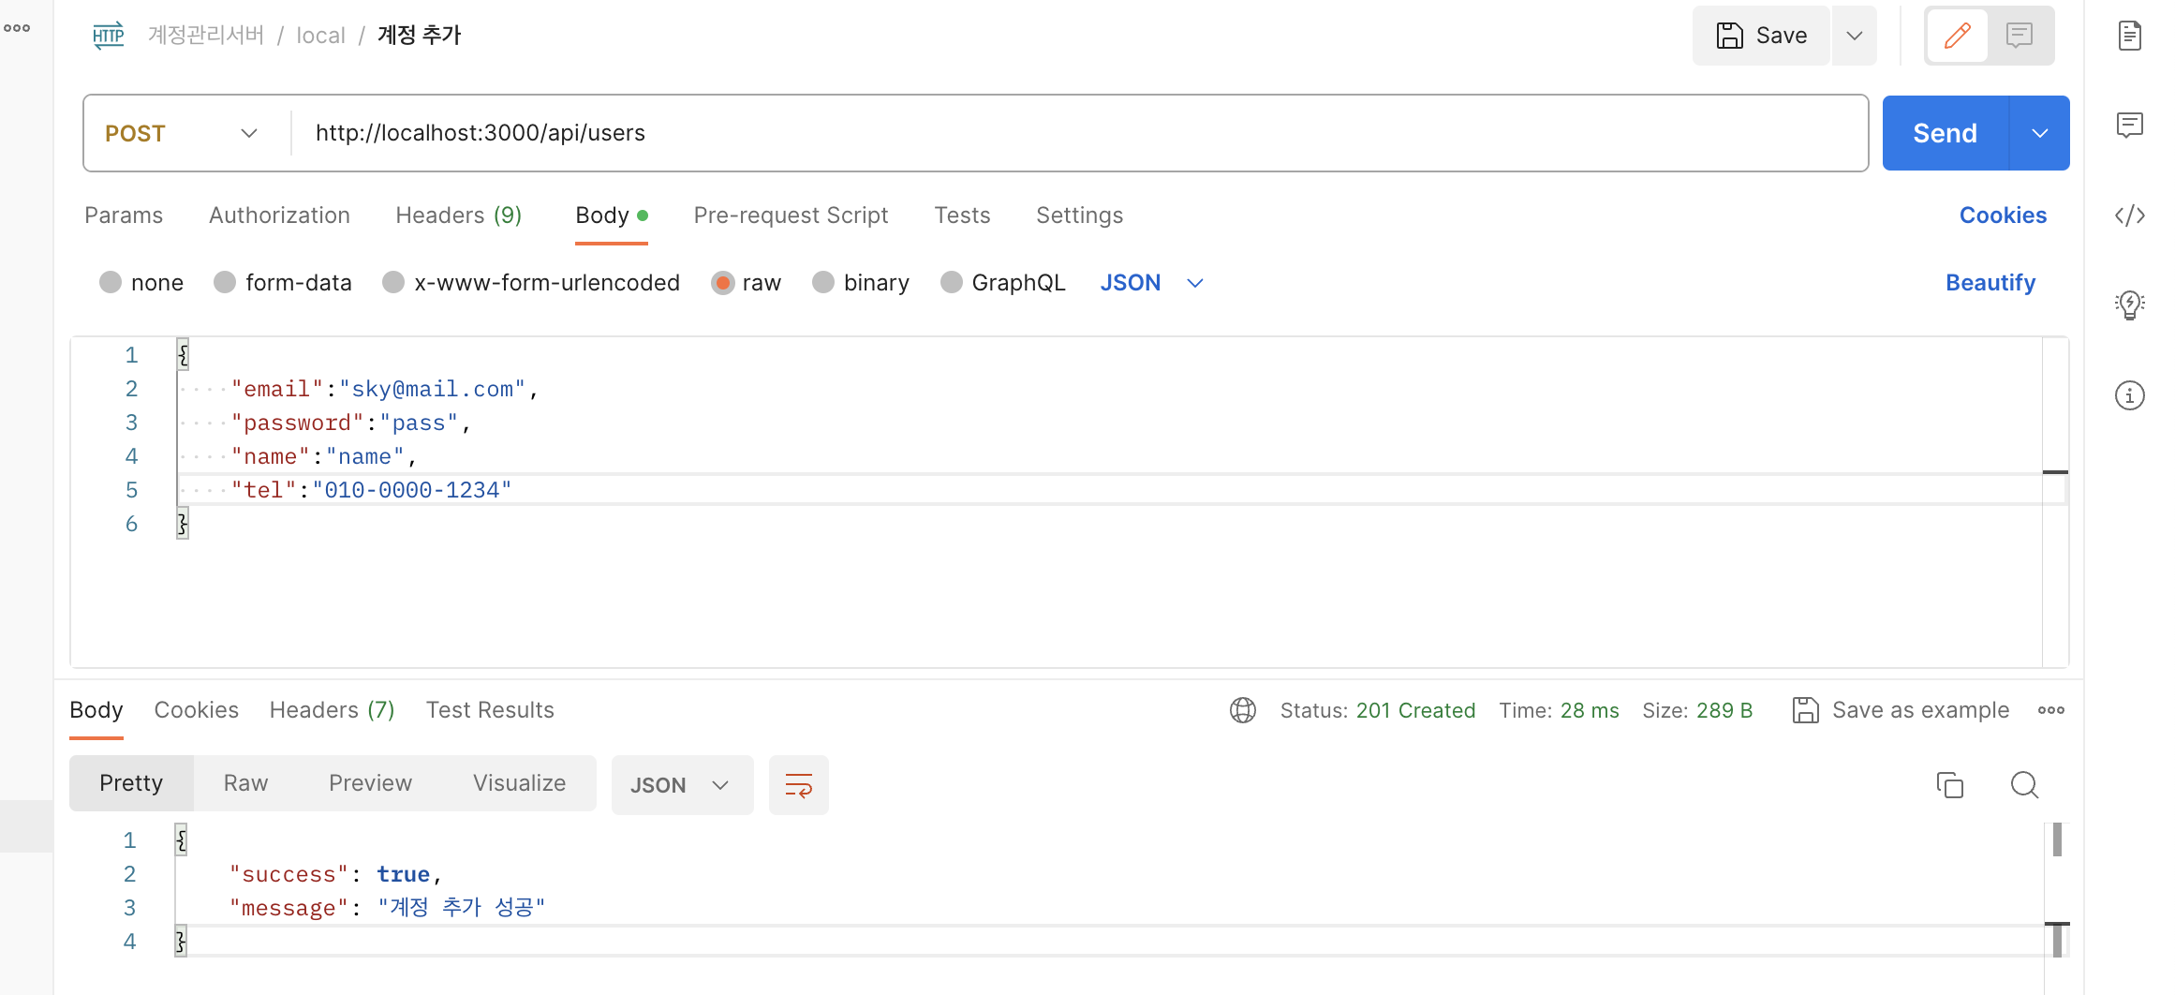This screenshot has height=995, width=2175.
Task: Click the 계정 추가 성공 message line
Action: click(x=388, y=908)
